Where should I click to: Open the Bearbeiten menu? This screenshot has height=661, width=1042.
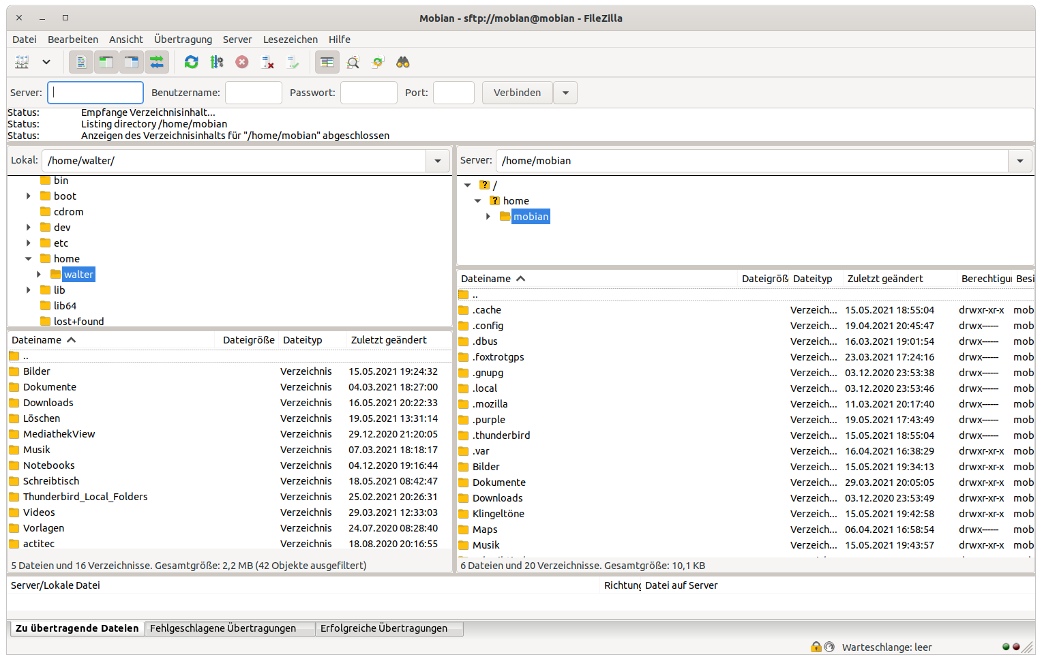73,40
